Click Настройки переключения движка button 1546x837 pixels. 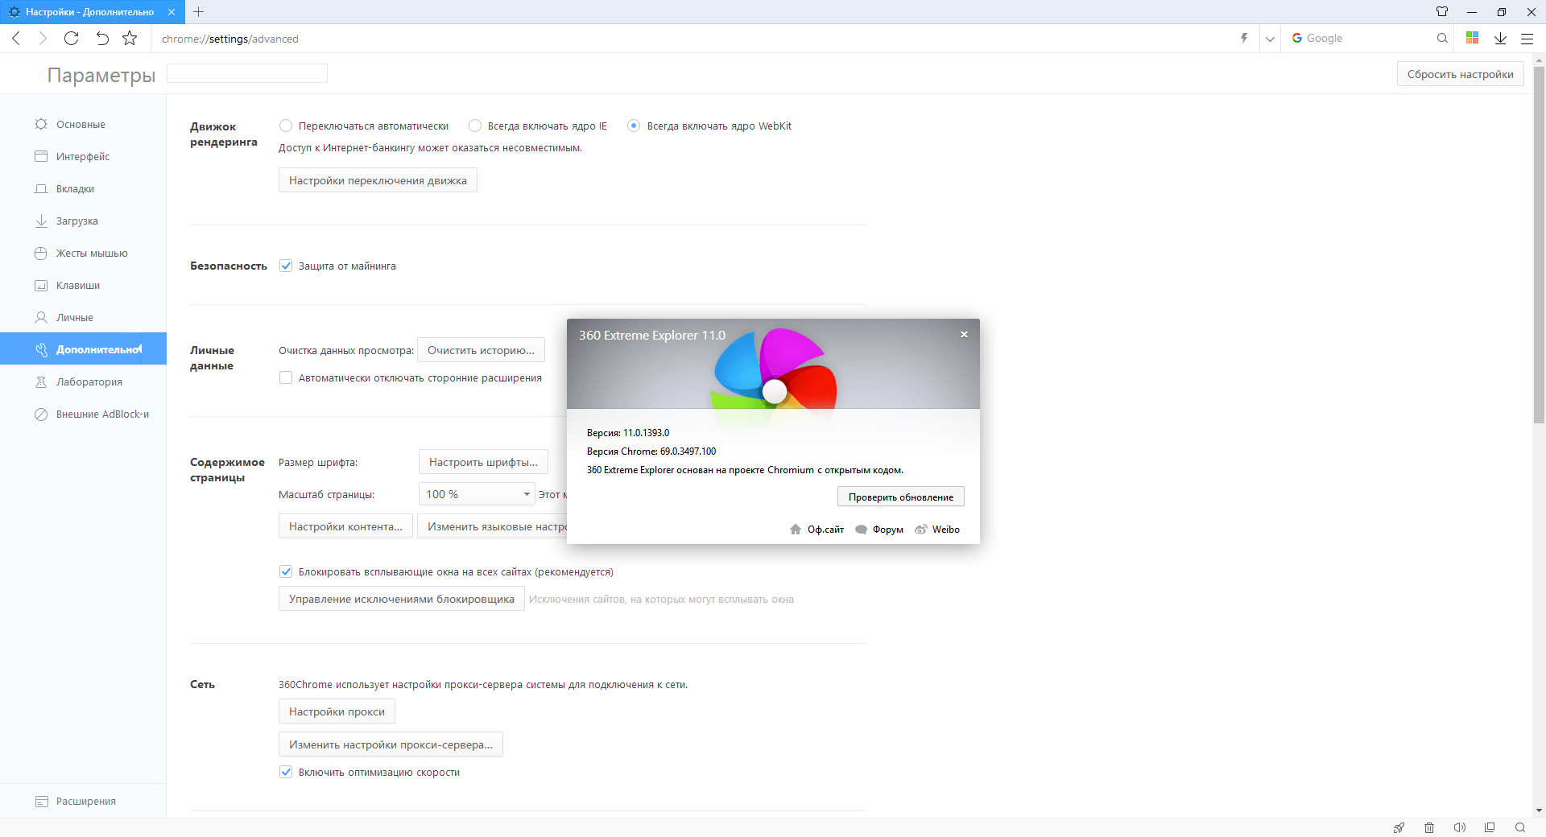[x=378, y=180]
